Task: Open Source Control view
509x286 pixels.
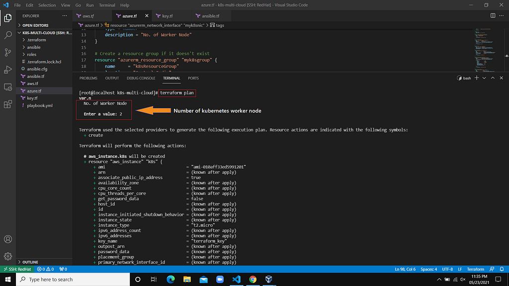Action: (8, 52)
